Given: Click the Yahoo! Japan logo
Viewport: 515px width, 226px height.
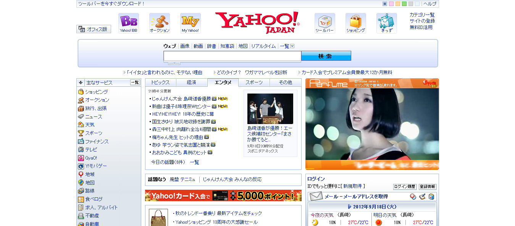Looking at the screenshot, I should (x=258, y=23).
